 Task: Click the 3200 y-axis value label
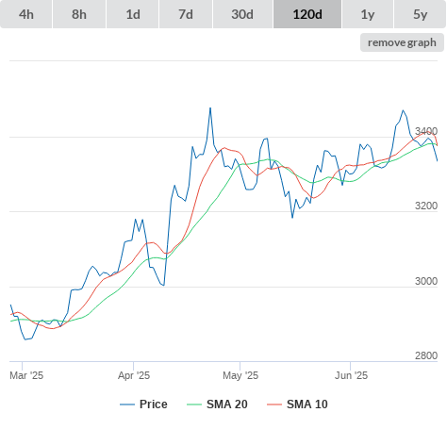pyautogui.click(x=426, y=206)
